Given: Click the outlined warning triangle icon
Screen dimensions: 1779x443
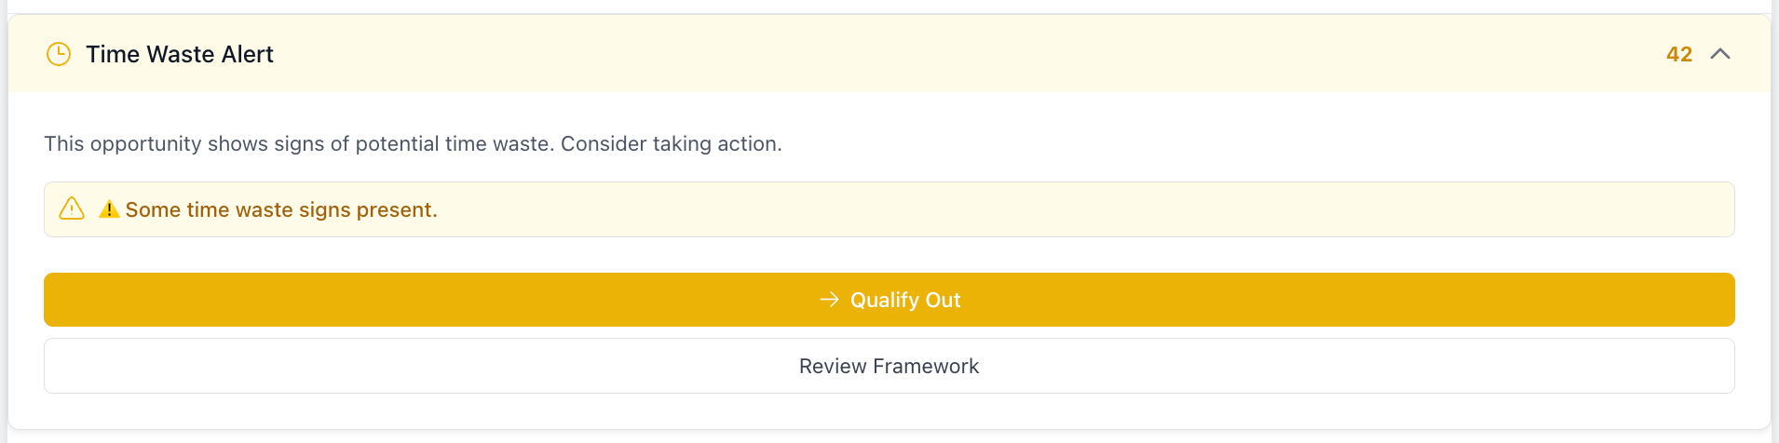Looking at the screenshot, I should 72,208.
